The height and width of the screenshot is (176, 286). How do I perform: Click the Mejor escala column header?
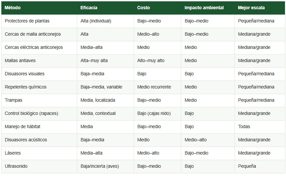pyautogui.click(x=260, y=8)
